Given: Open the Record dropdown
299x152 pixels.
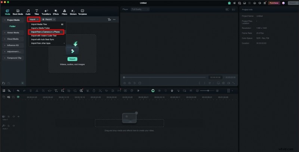Looking at the screenshot, I should coord(49,19).
